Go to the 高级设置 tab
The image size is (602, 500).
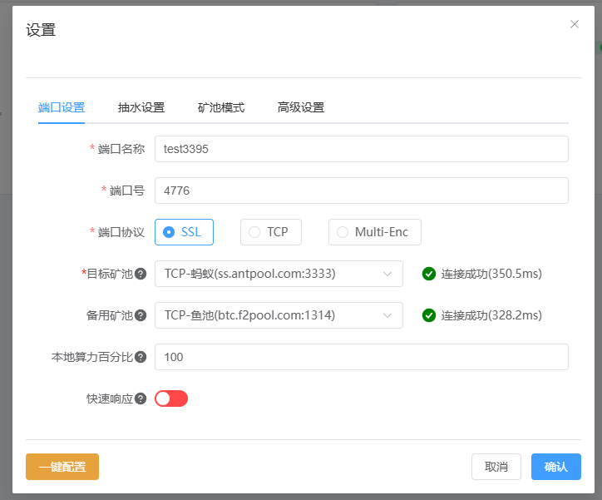(301, 107)
